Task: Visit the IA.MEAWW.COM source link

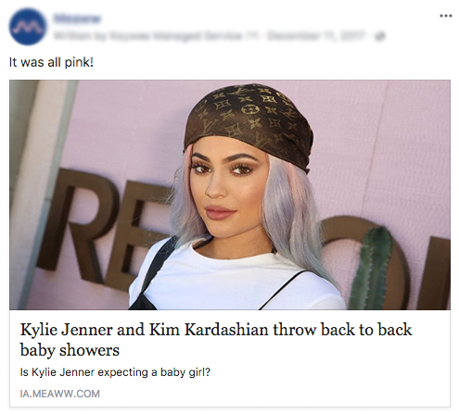Action: tap(60, 394)
